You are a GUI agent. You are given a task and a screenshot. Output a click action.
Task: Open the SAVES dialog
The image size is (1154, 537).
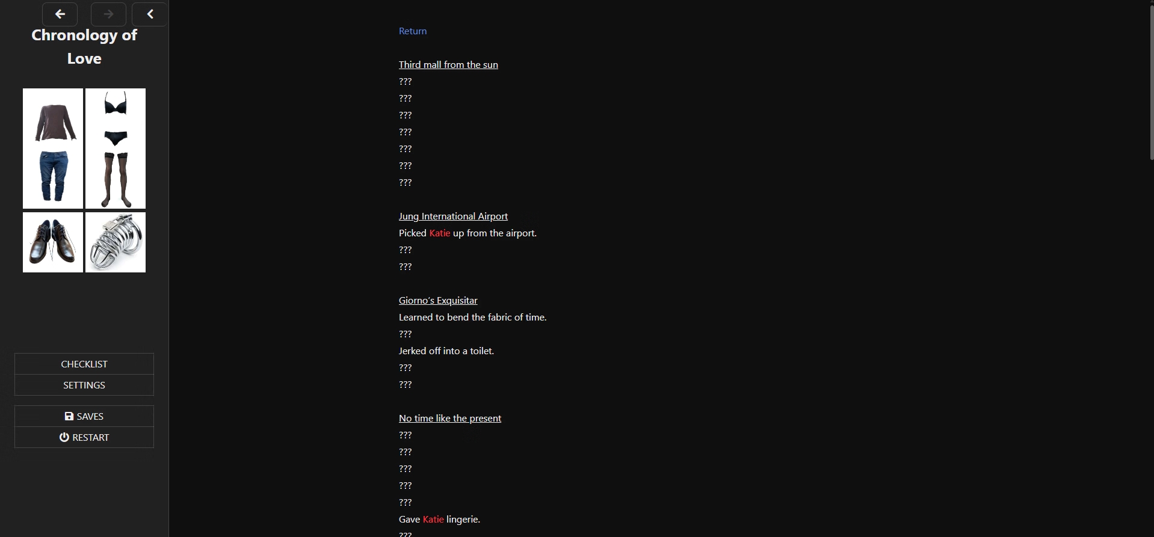point(84,416)
